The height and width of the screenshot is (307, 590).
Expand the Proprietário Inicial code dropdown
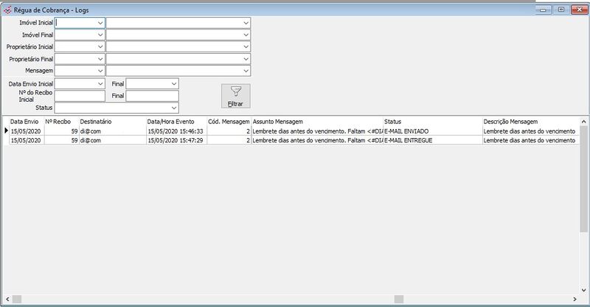(100, 46)
